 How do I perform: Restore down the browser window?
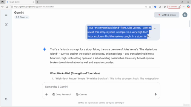[182, 2]
